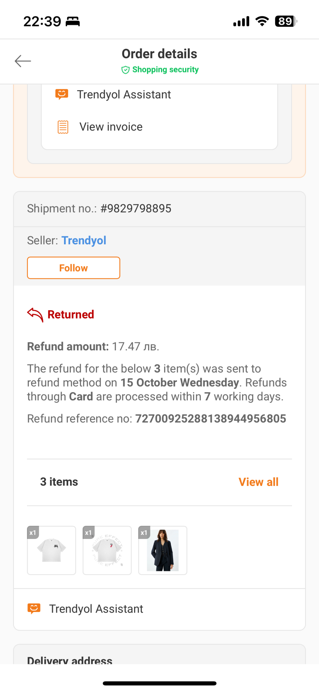Open the navy blazer suit thumbnail
The height and width of the screenshot is (692, 319).
tap(163, 550)
